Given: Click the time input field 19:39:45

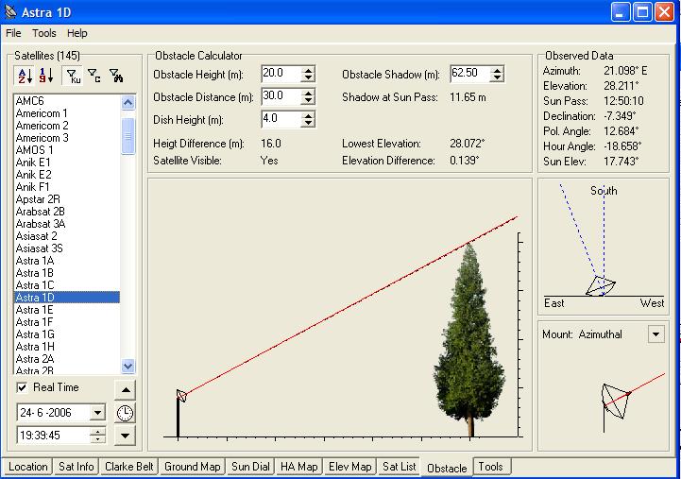Looking at the screenshot, I should 54,436.
